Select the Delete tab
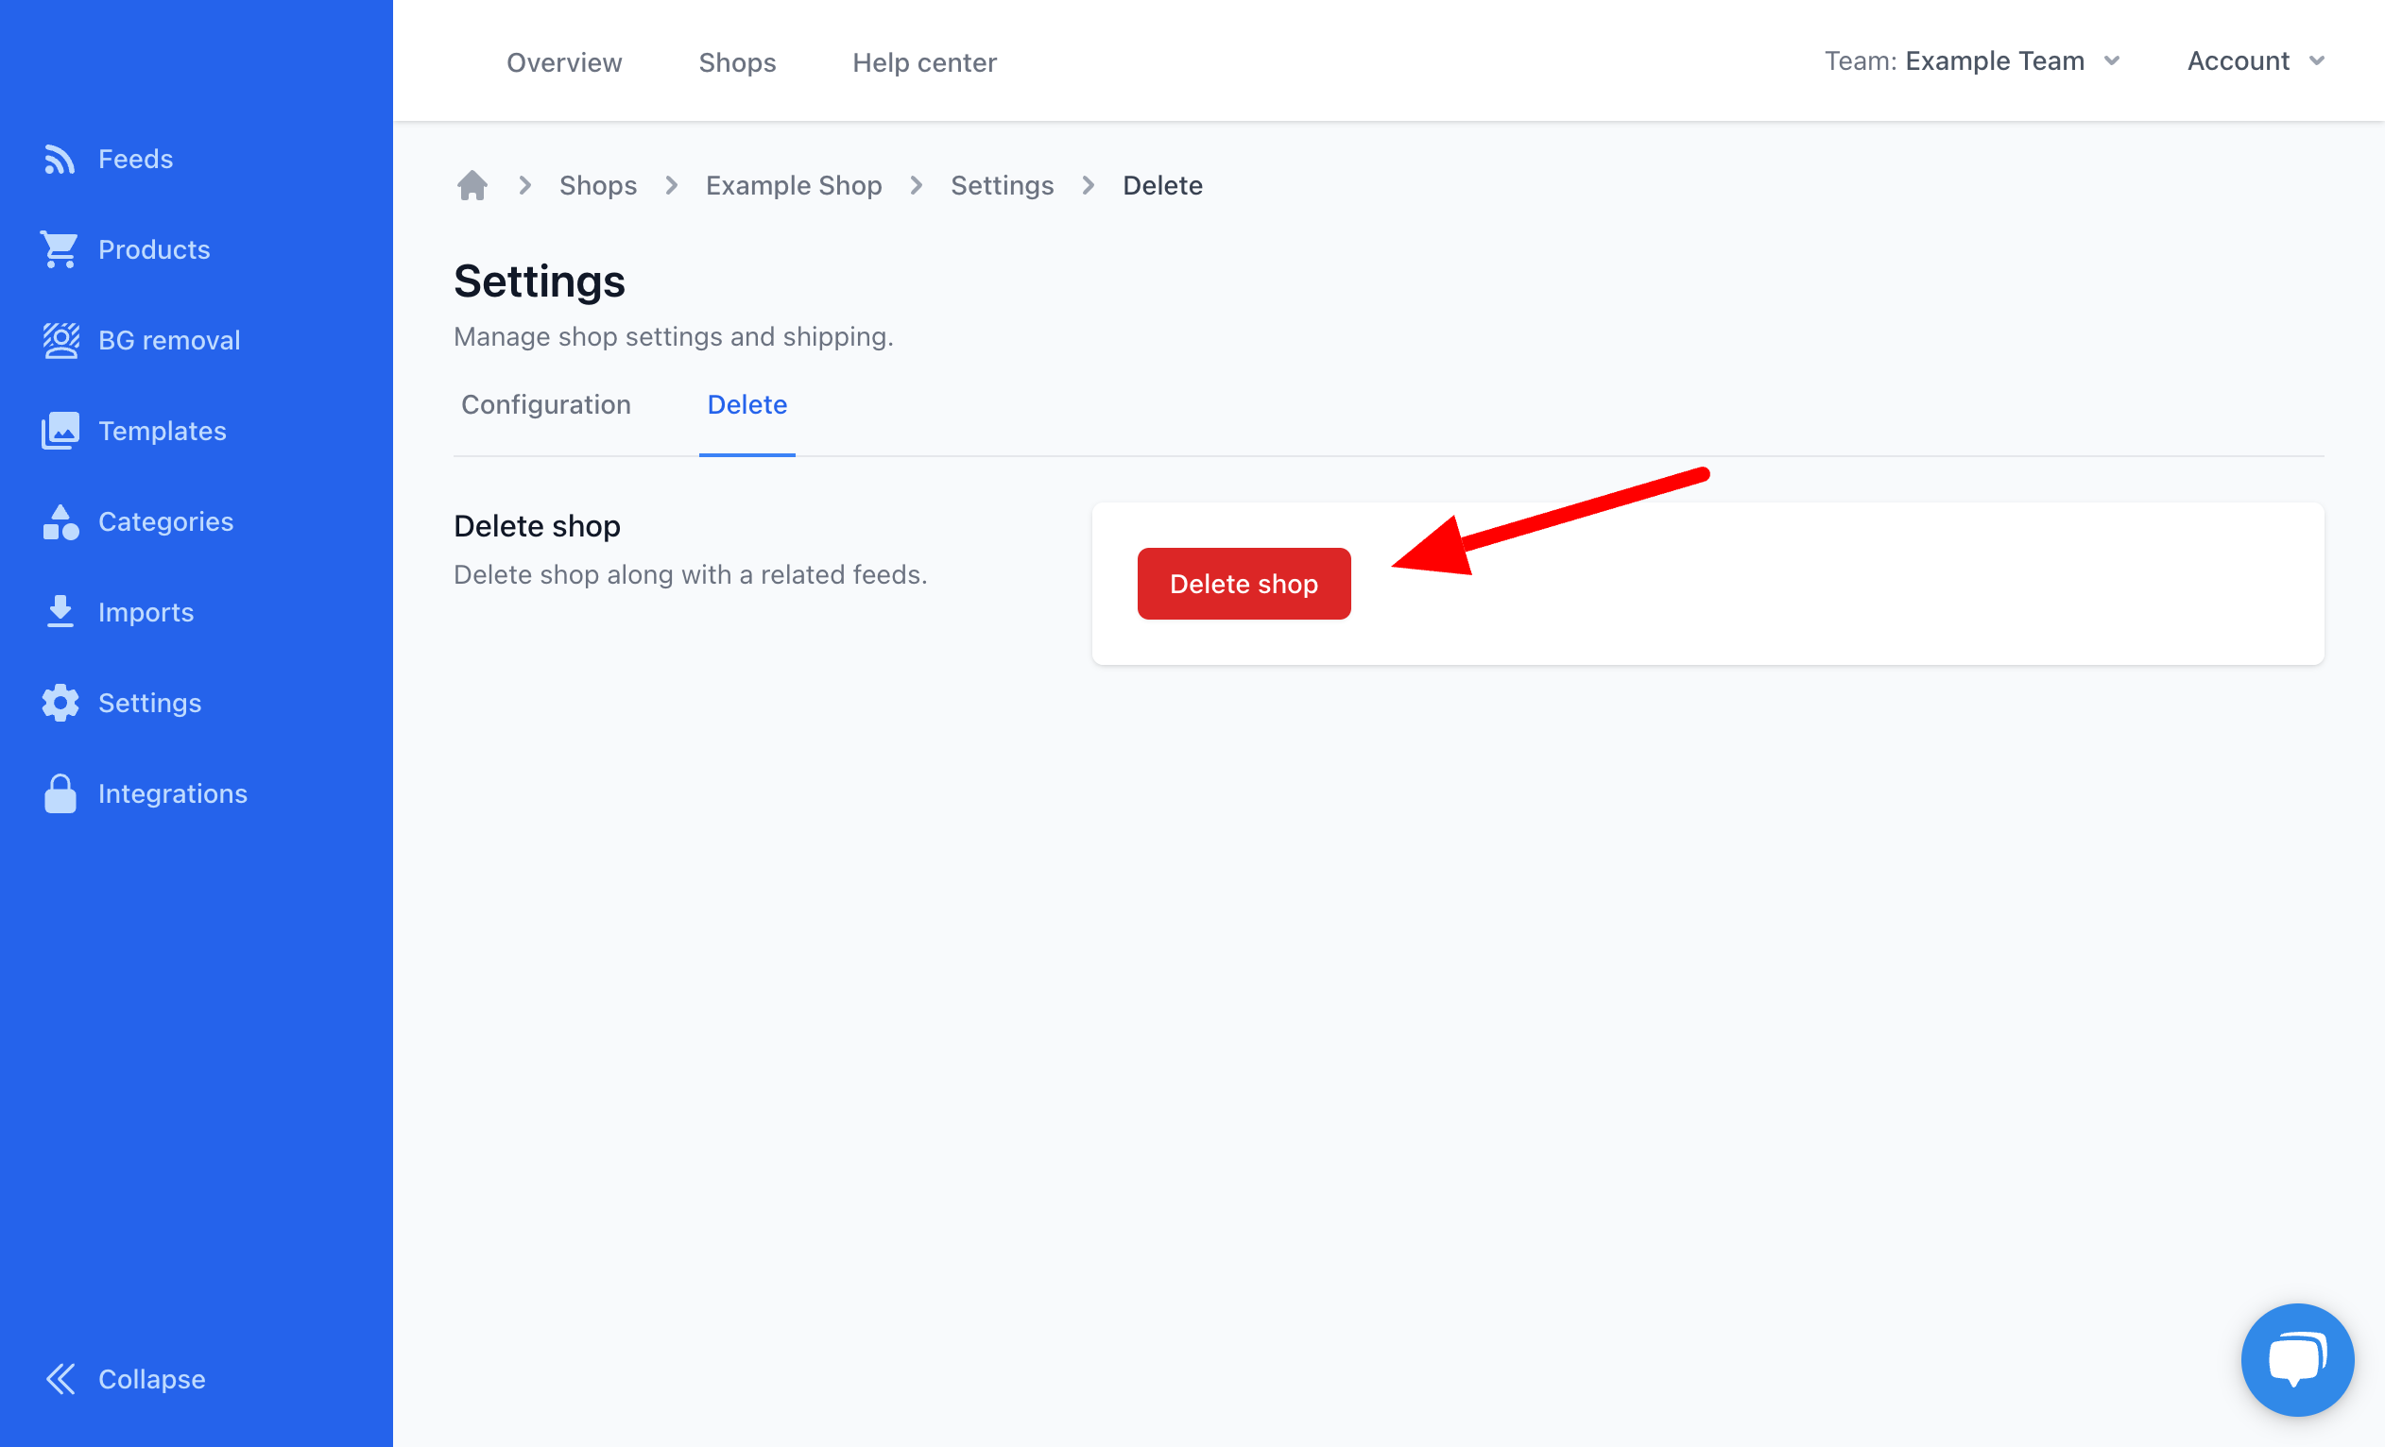Image resolution: width=2385 pixels, height=1447 pixels. point(746,403)
